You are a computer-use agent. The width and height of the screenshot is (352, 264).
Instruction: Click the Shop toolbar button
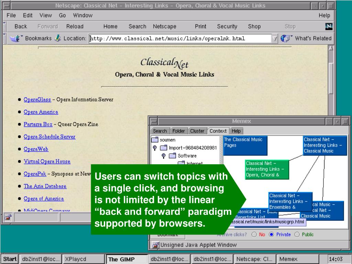click(254, 26)
